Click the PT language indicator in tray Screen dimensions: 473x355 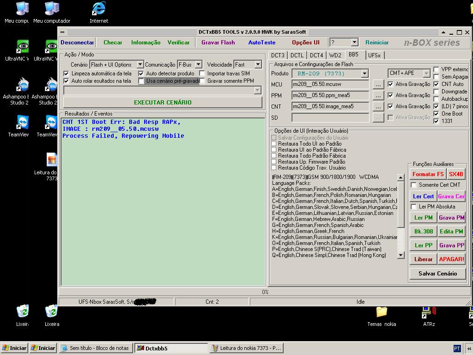[457, 349]
